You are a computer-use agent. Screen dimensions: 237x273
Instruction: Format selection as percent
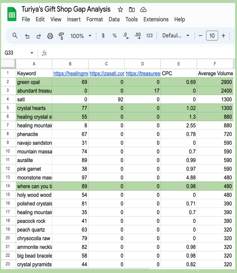coord(114,35)
